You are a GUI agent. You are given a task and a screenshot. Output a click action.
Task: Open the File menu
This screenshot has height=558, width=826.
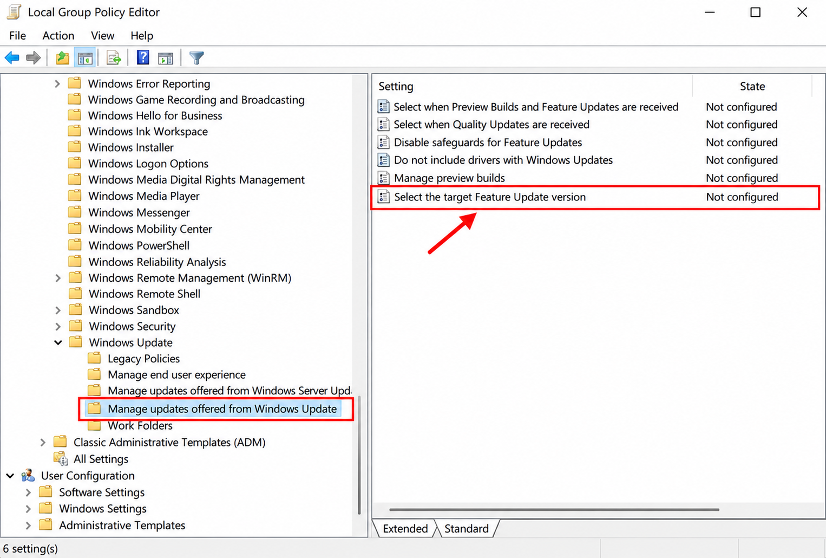pos(17,36)
